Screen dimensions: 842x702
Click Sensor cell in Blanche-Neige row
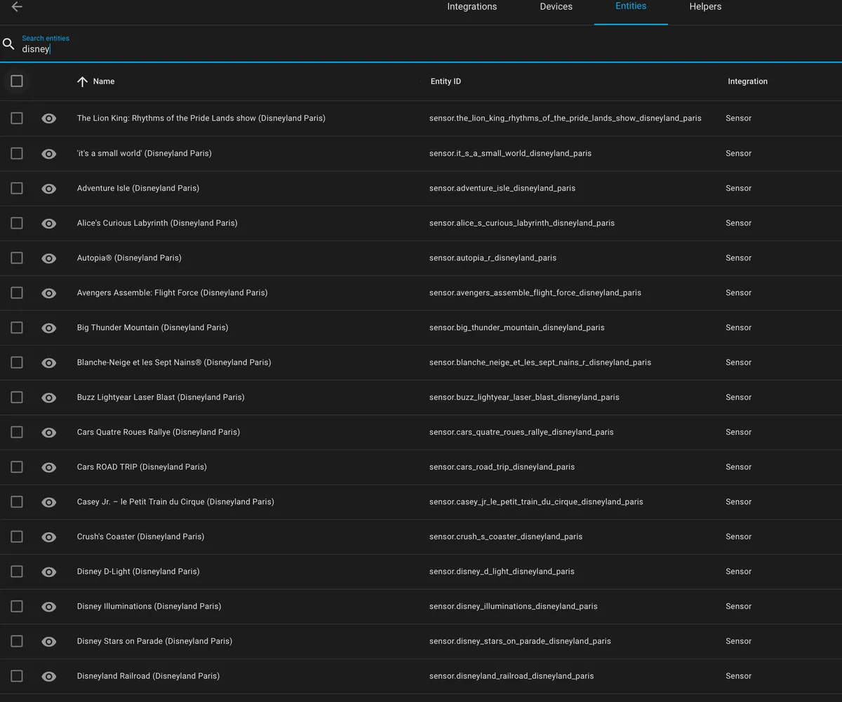pos(738,363)
